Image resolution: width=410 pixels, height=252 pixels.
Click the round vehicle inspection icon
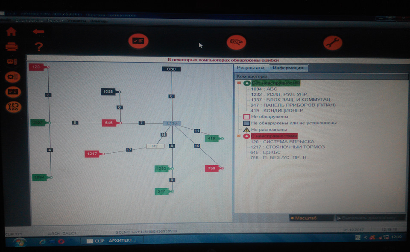236,42
